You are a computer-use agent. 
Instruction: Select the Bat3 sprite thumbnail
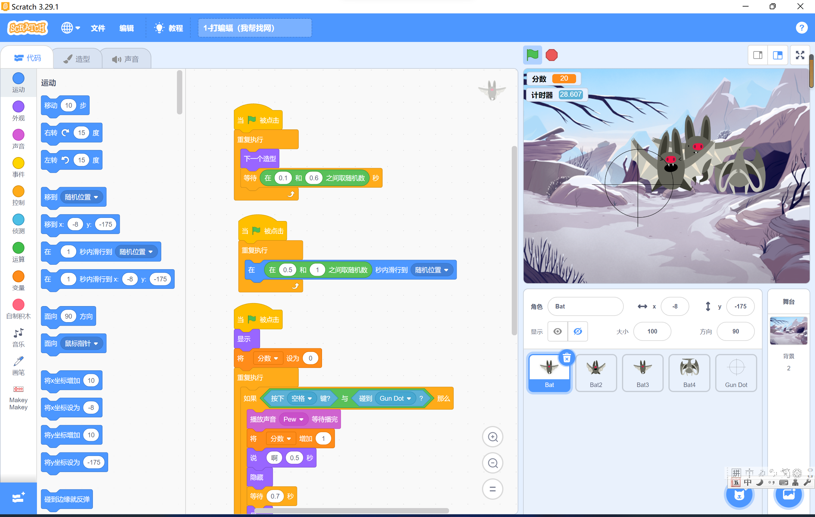[x=643, y=373]
